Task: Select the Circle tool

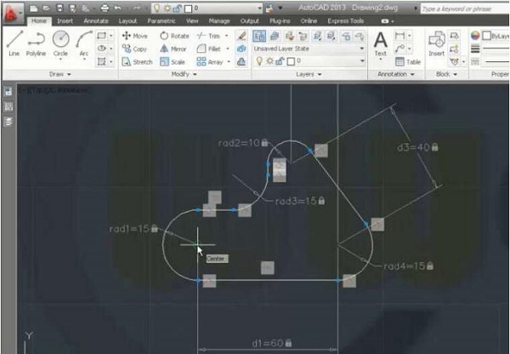Action: [60, 43]
